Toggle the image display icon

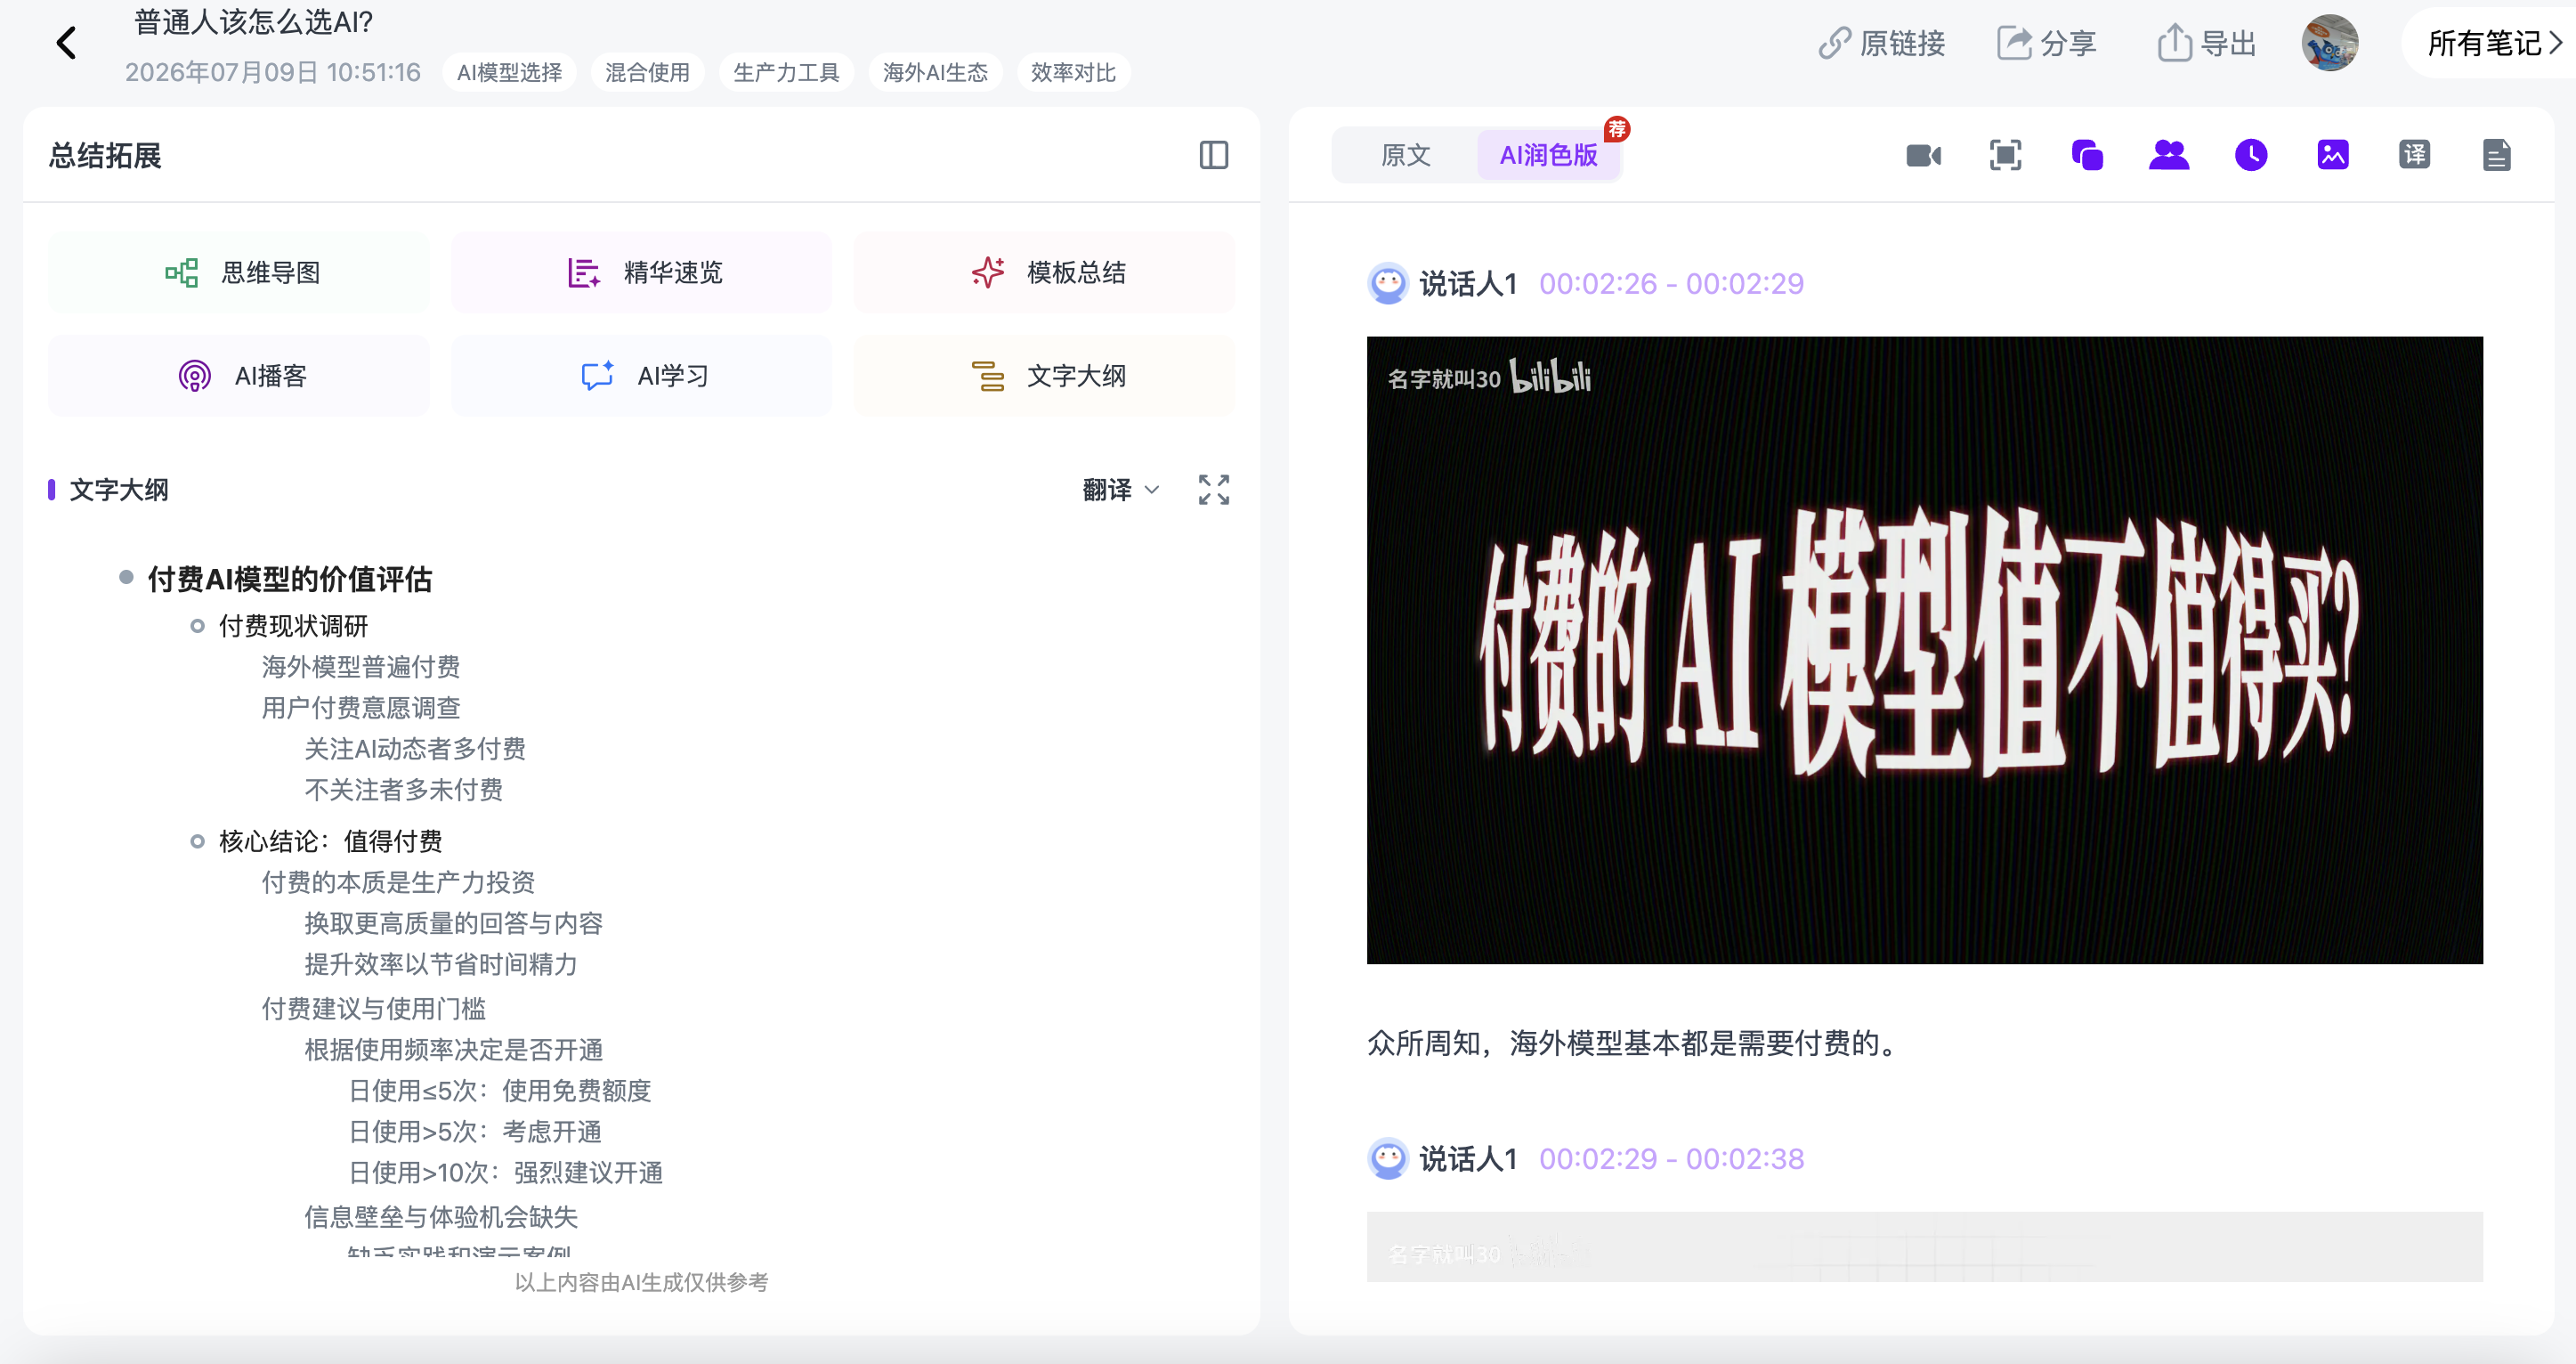2333,155
